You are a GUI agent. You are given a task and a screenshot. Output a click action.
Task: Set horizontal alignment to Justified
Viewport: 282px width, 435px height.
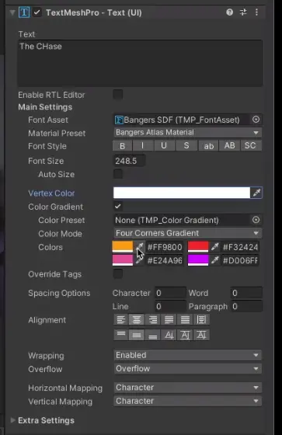tap(169, 319)
